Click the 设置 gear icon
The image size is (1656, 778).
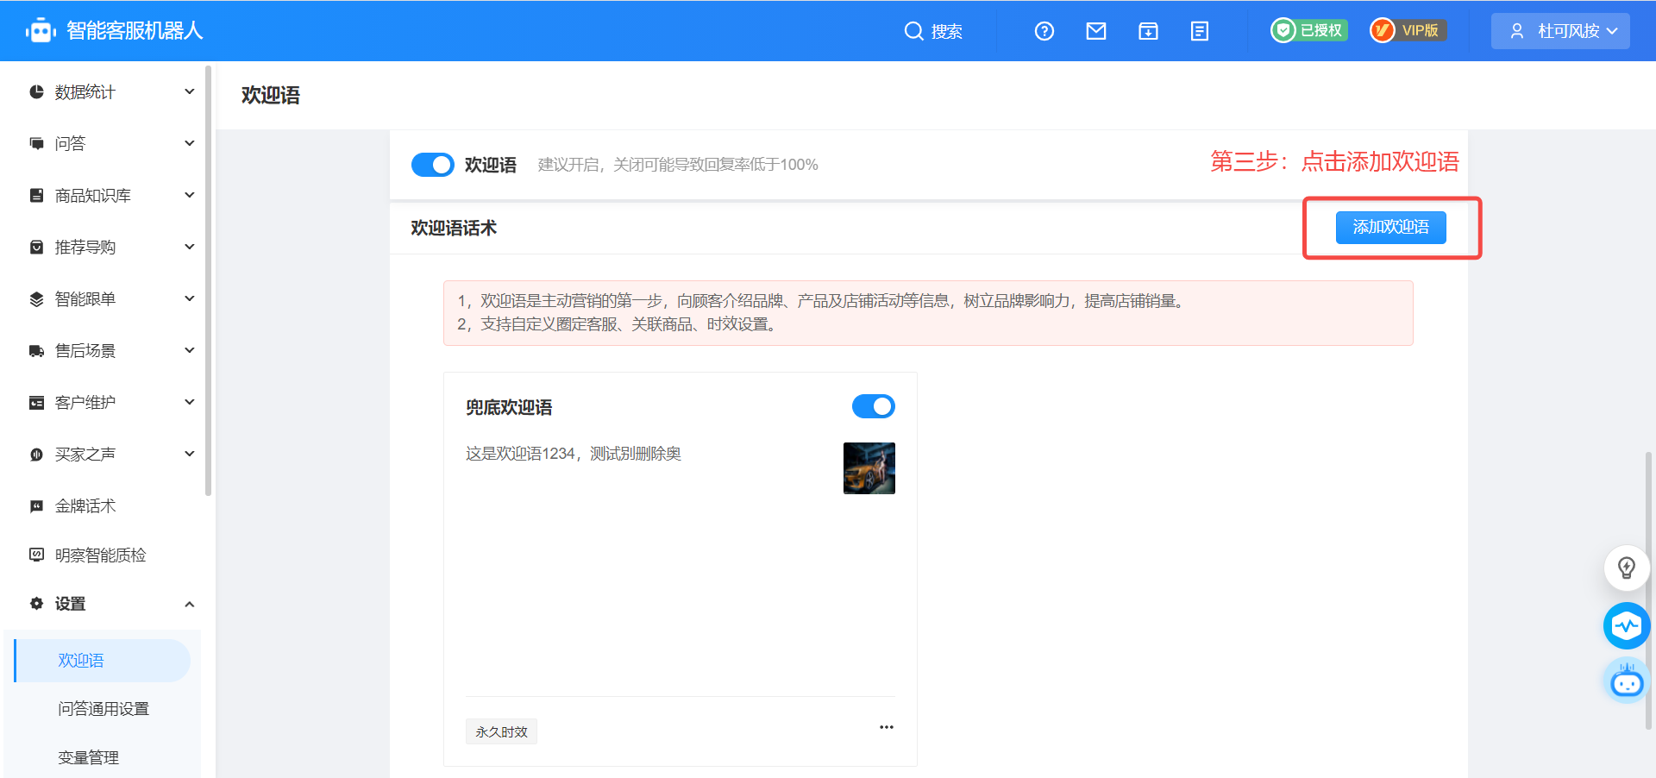pyautogui.click(x=36, y=604)
